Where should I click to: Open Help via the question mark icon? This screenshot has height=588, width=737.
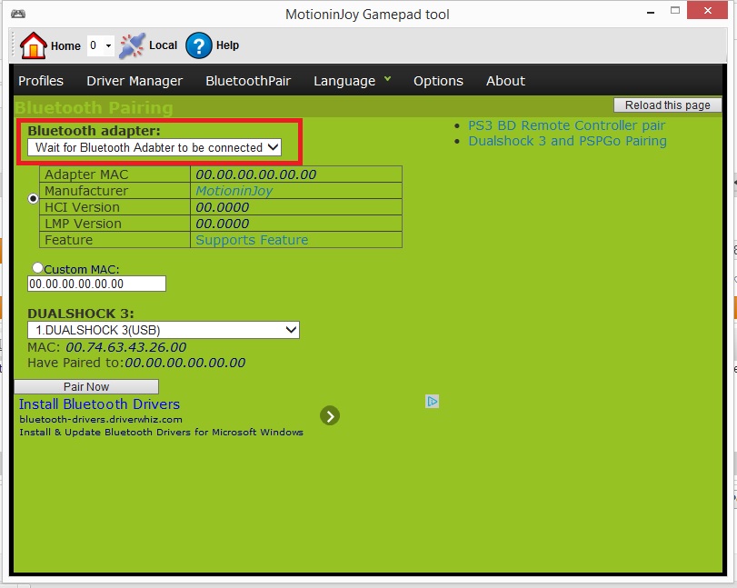(199, 45)
